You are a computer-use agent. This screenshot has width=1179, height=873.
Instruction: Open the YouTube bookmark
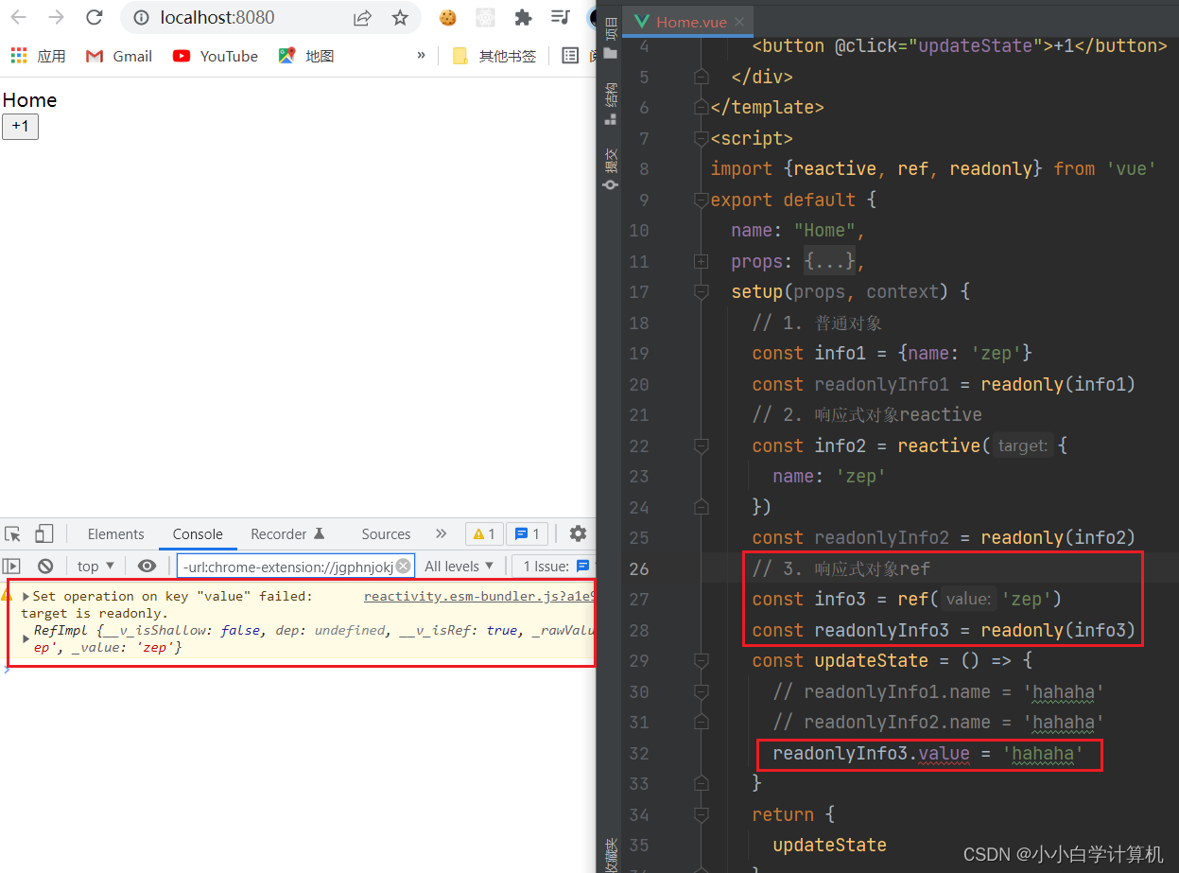click(216, 56)
